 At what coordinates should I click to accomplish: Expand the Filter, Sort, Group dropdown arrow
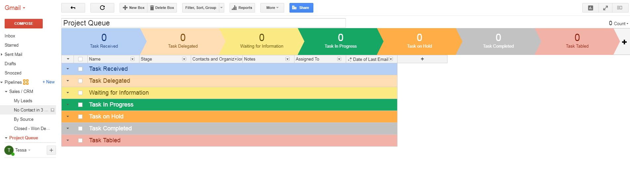(222, 8)
